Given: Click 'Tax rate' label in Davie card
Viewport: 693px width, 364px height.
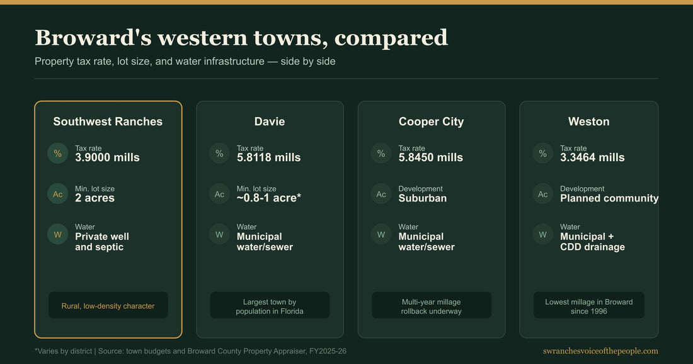Looking at the screenshot, I should (x=249, y=148).
